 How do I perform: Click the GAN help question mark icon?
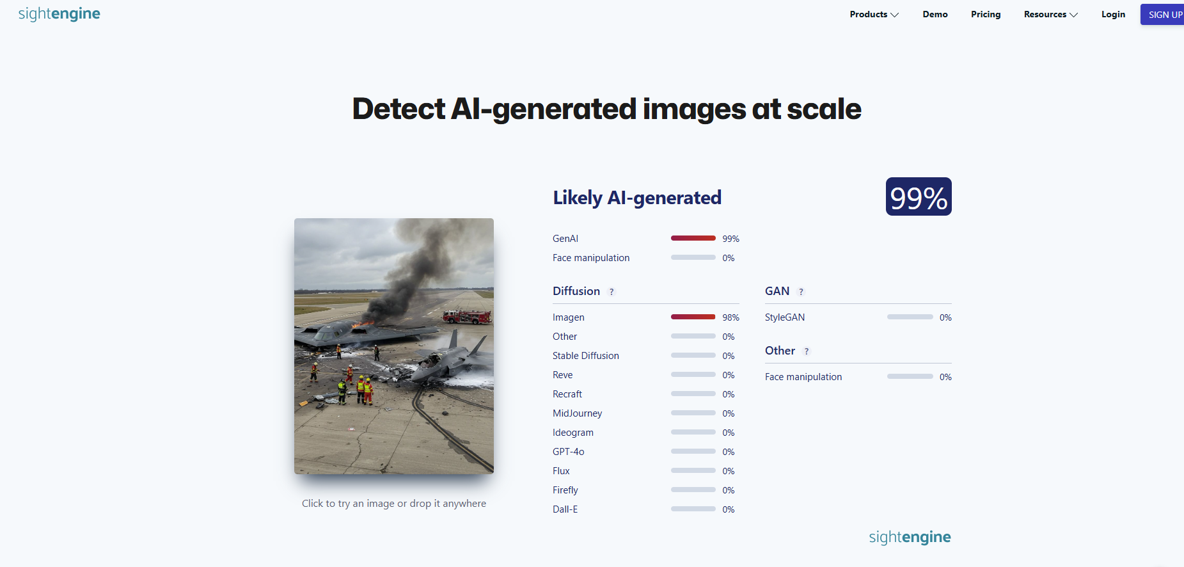tap(801, 292)
